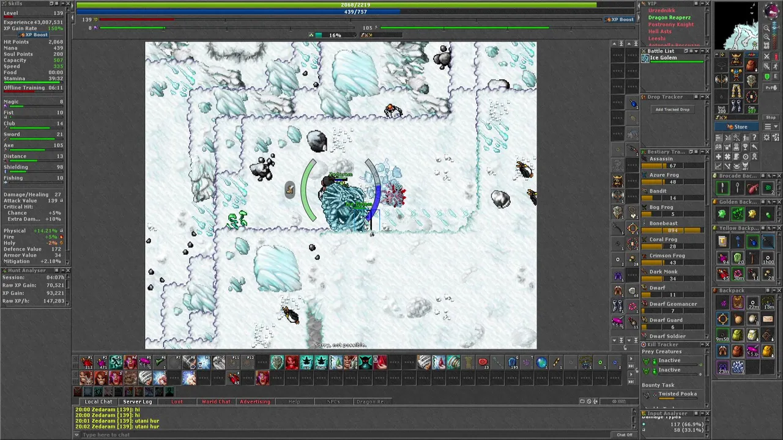Screen dimensions: 783x440
Task: Zoom in the minimap
Action: point(766,37)
